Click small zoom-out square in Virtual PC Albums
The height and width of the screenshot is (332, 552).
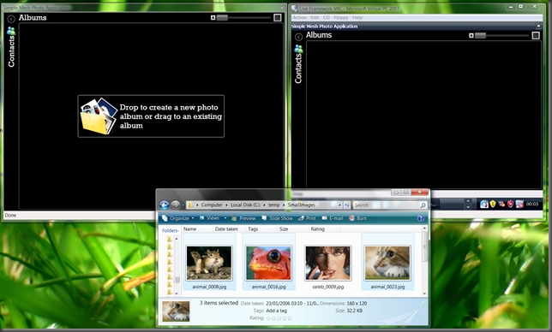click(x=471, y=35)
